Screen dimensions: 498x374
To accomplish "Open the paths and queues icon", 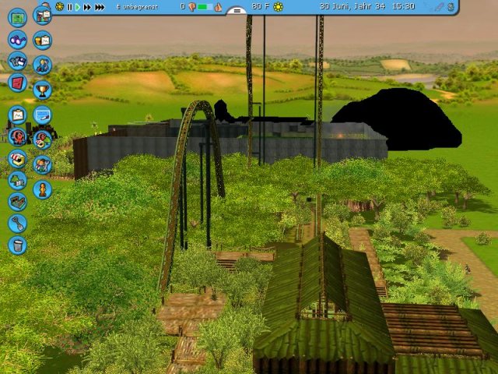I will coord(17,203).
